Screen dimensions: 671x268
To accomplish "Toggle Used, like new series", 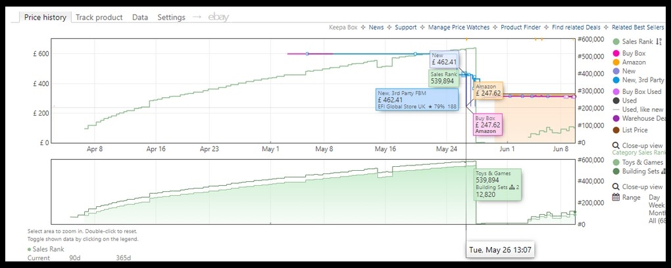I will (x=639, y=110).
